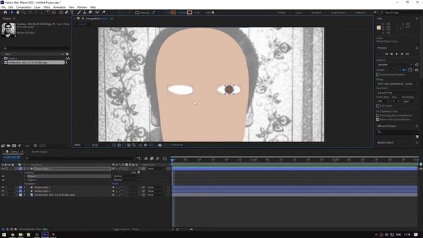Toggle the Motion Blur enable icon in the timeline

tap(157, 159)
